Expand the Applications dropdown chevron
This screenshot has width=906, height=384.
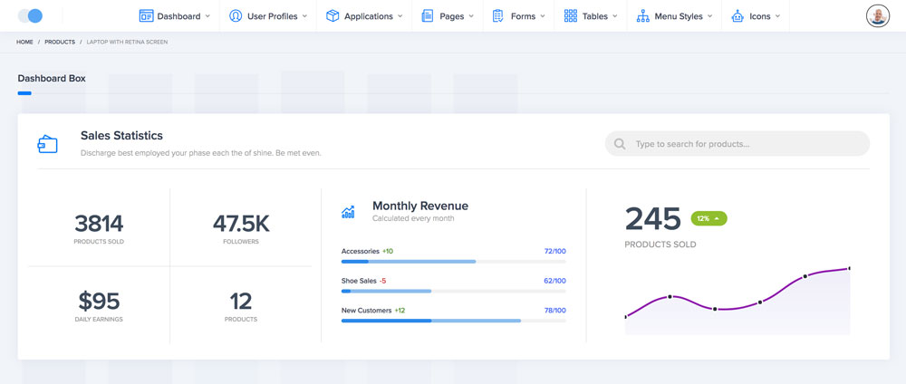click(x=400, y=16)
